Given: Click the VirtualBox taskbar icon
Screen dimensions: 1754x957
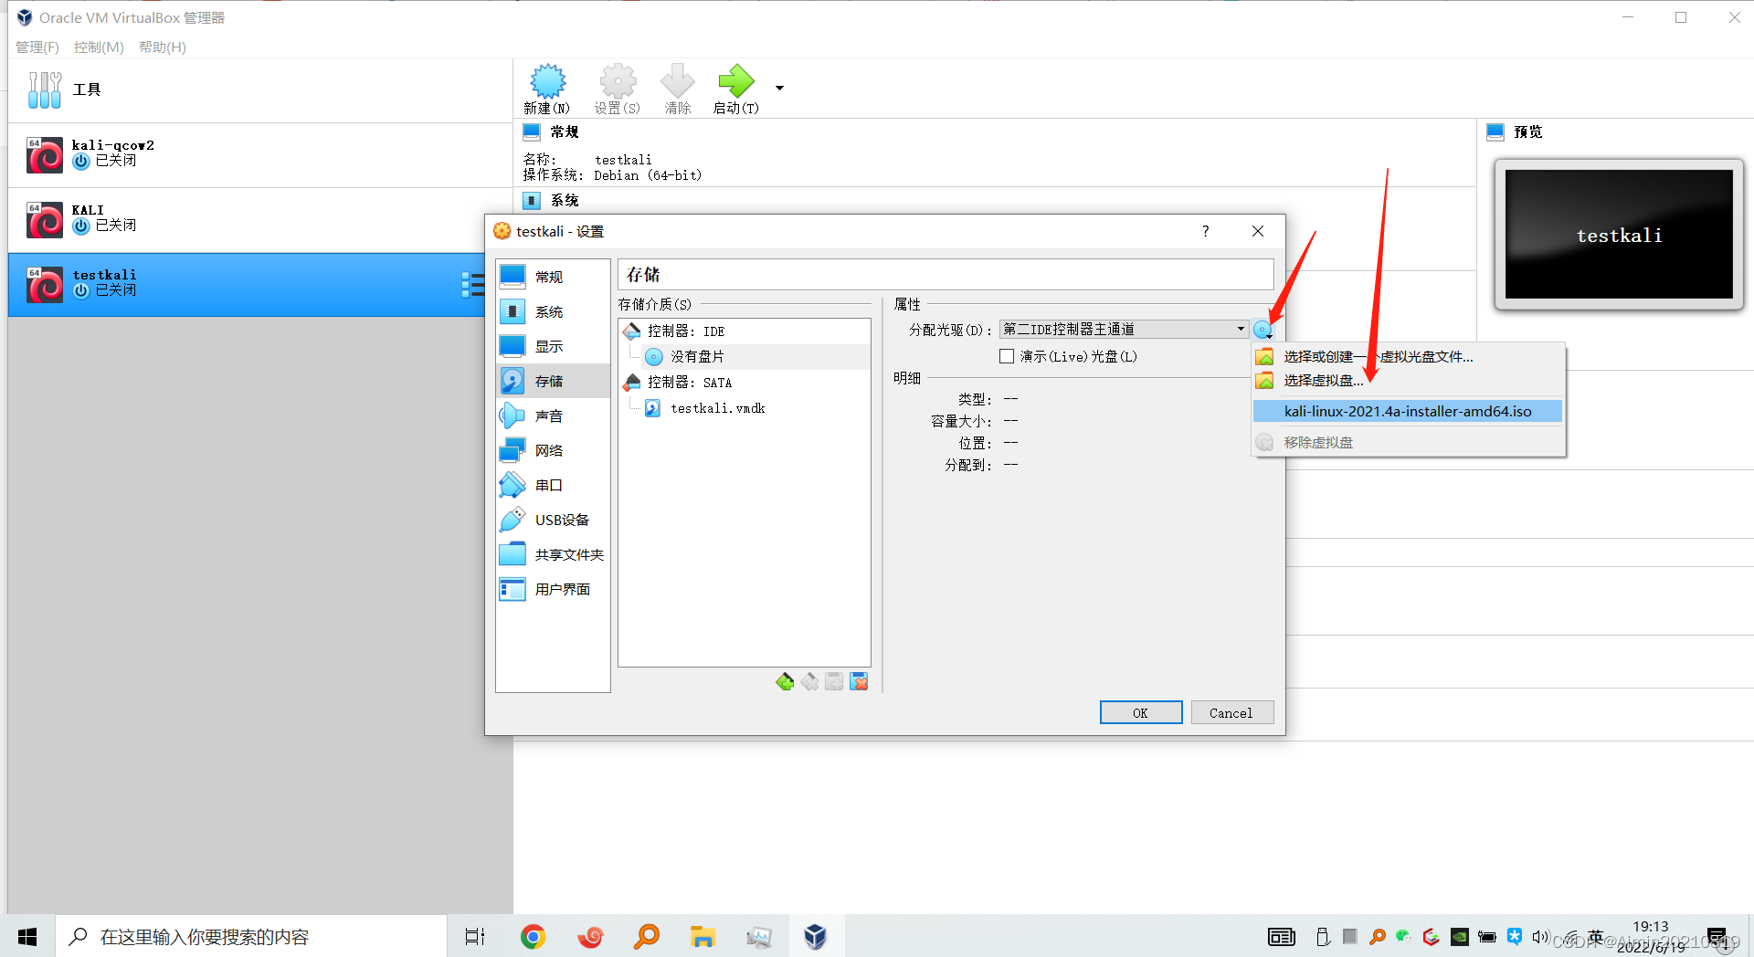Looking at the screenshot, I should tap(815, 936).
